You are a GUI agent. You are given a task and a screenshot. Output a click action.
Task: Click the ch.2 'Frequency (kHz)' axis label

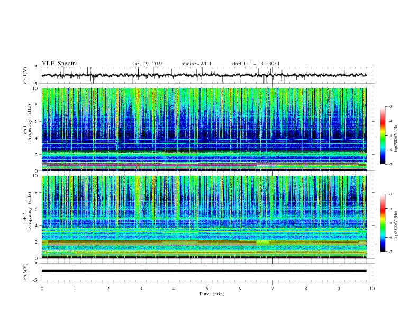(30, 210)
